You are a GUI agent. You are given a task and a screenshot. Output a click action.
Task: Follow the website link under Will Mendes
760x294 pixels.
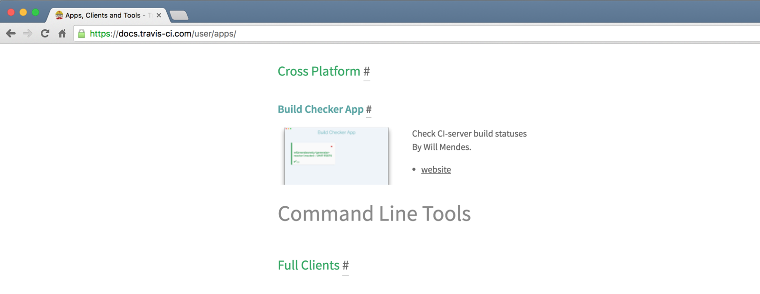click(436, 170)
